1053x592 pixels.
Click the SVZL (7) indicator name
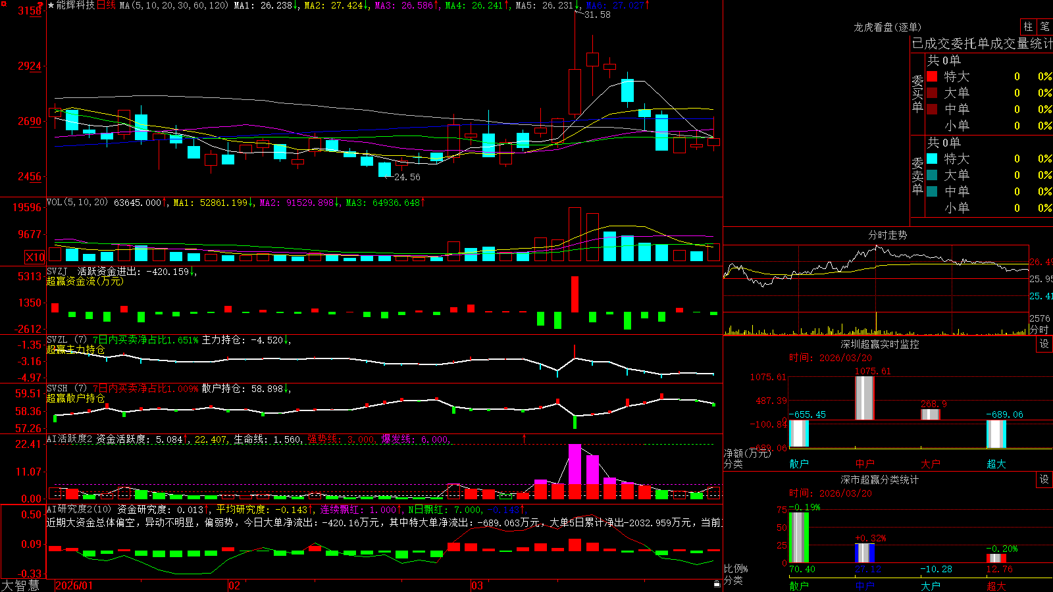66,339
